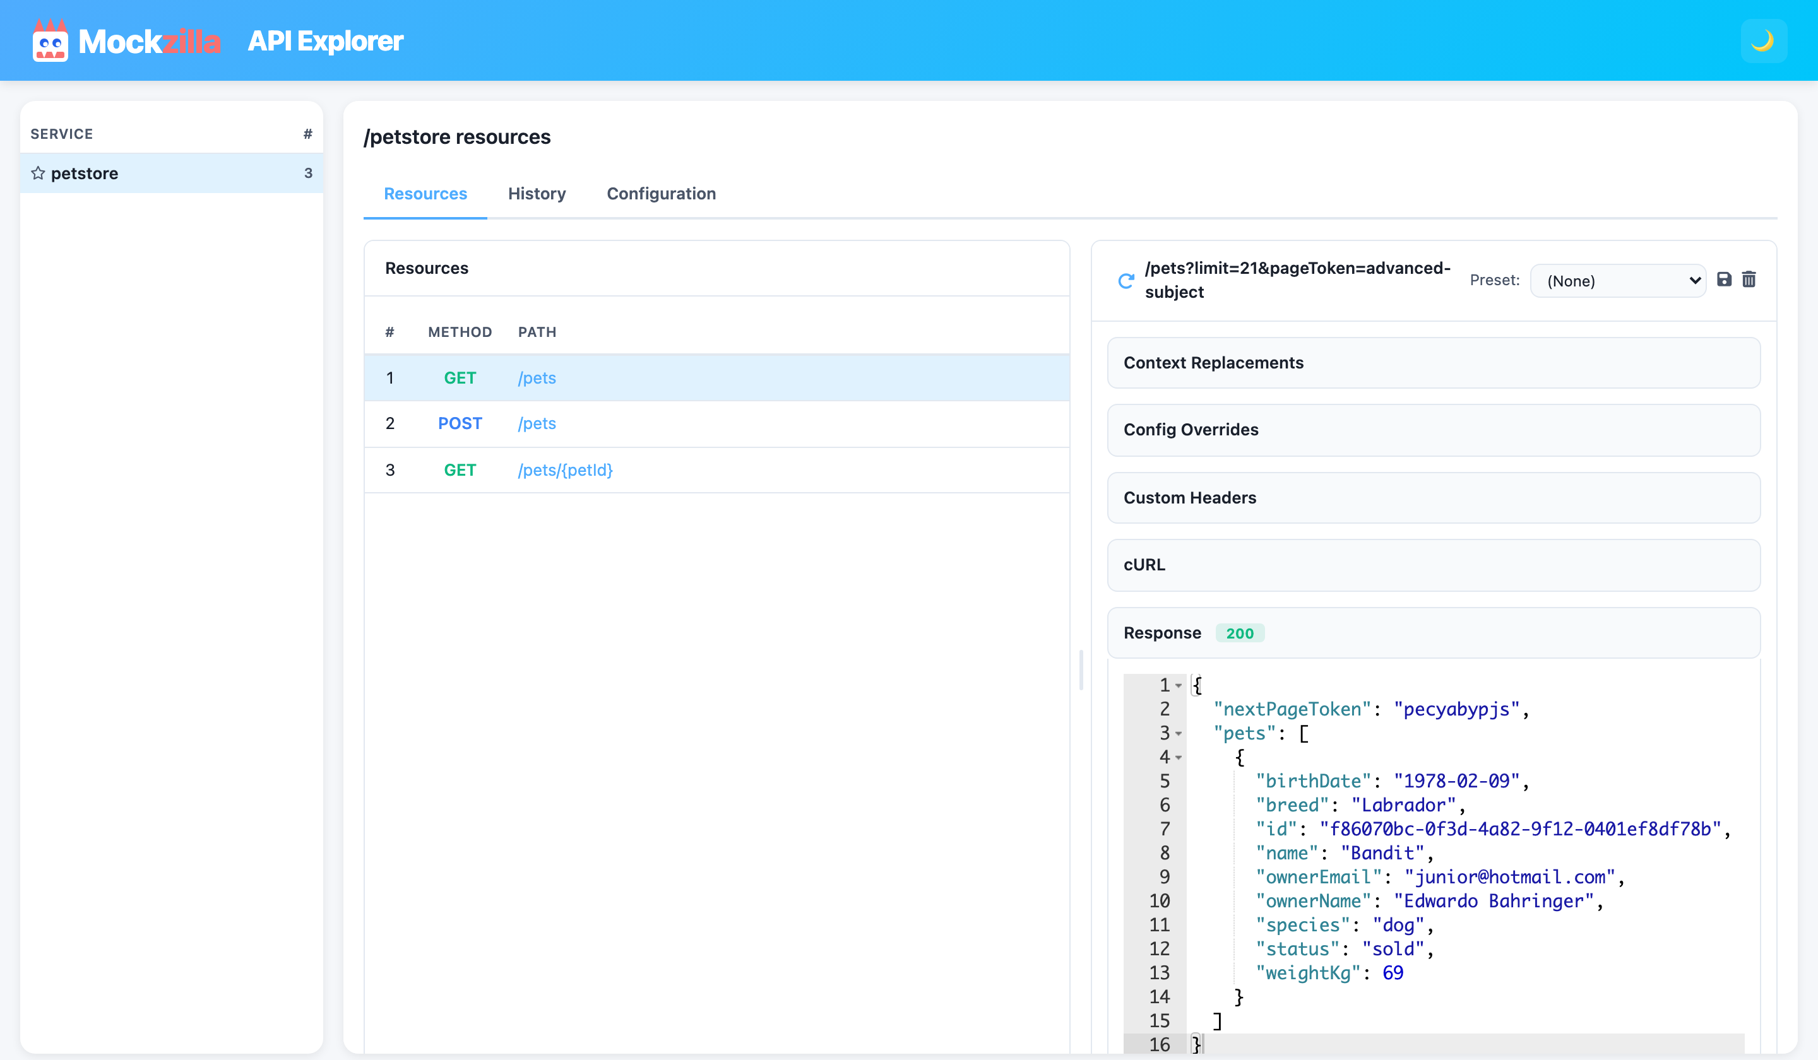The image size is (1818, 1060).
Task: Open the GET /pets/{petId} resource
Action: tap(716, 470)
